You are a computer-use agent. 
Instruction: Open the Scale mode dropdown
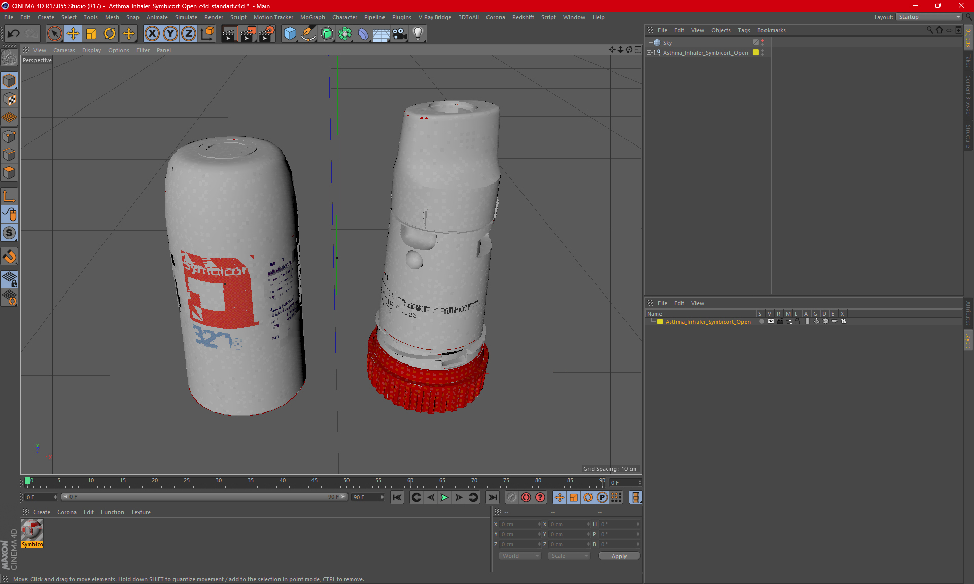569,556
